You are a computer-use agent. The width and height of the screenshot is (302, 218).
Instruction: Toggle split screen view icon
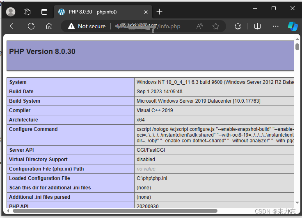[x=257, y=26]
